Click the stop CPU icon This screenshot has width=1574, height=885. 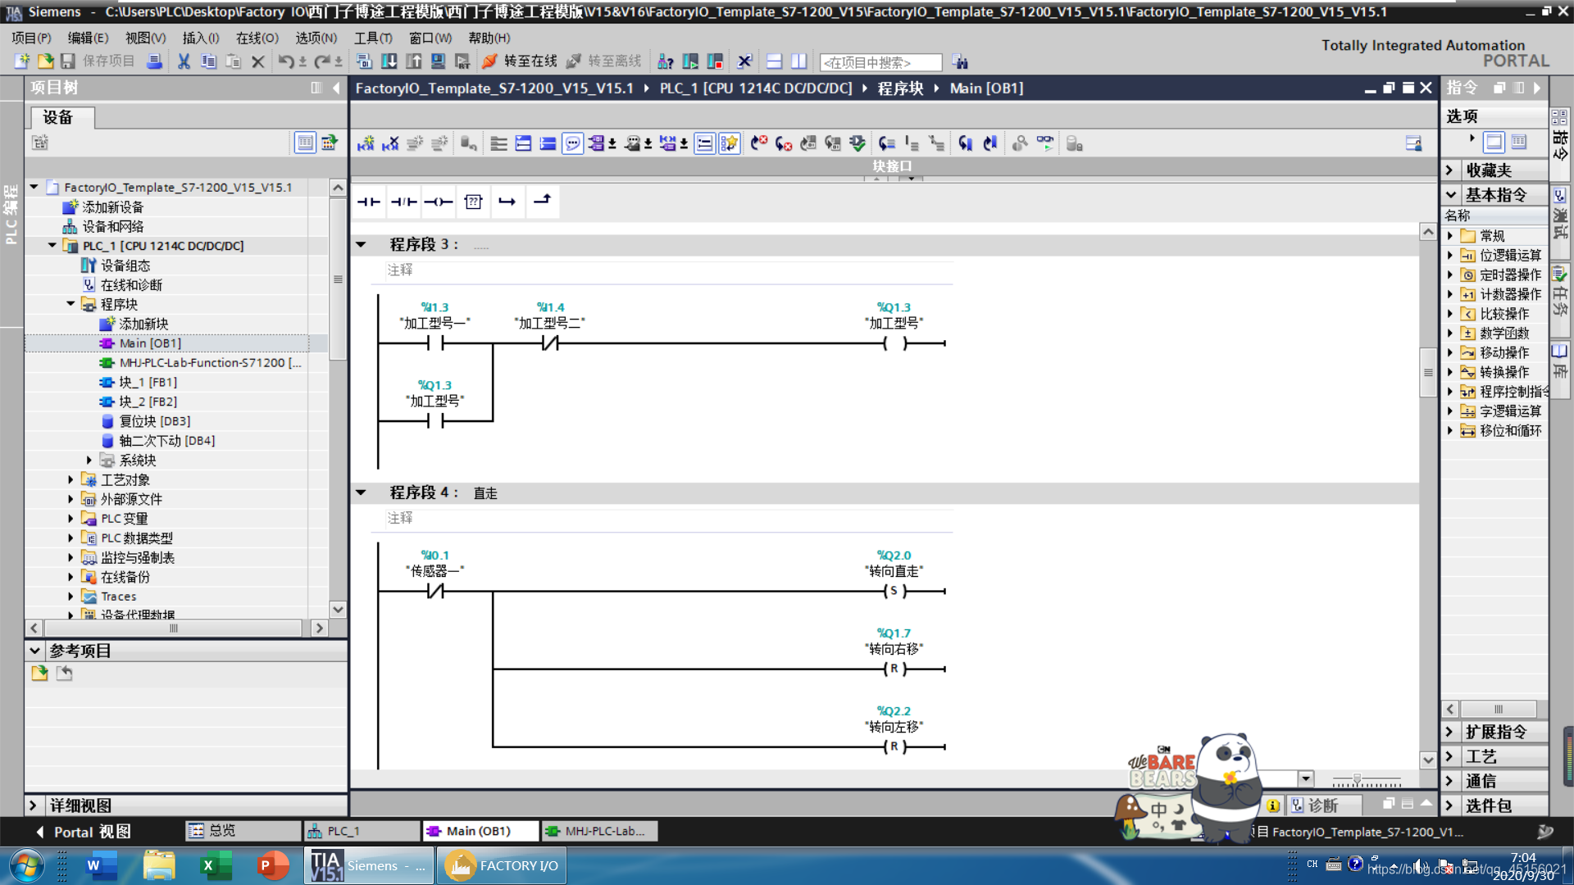tap(715, 61)
